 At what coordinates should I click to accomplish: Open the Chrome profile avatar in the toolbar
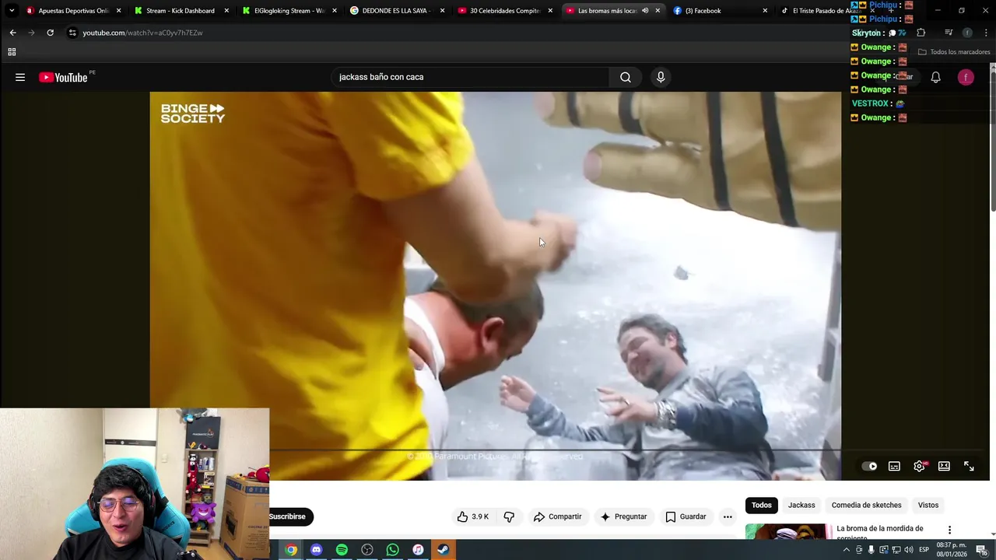click(967, 33)
